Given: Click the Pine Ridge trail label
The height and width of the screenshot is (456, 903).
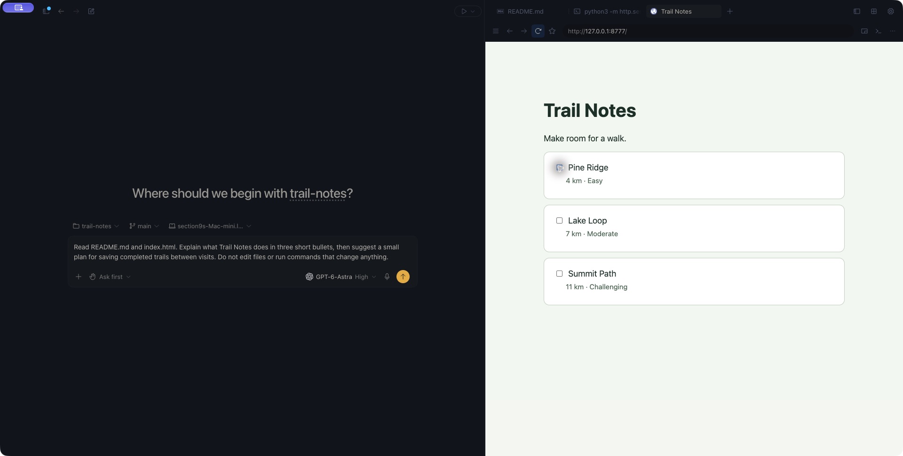Looking at the screenshot, I should [x=588, y=168].
